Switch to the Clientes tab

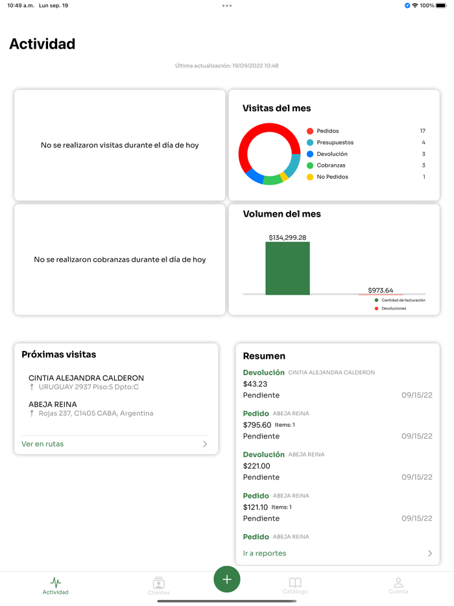(x=158, y=585)
